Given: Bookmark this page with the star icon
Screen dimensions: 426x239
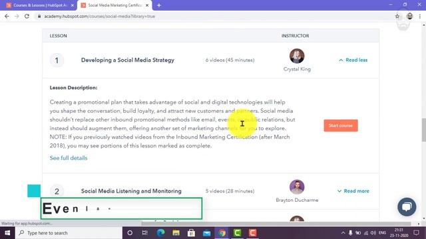Looking at the screenshot, I should [397, 16].
